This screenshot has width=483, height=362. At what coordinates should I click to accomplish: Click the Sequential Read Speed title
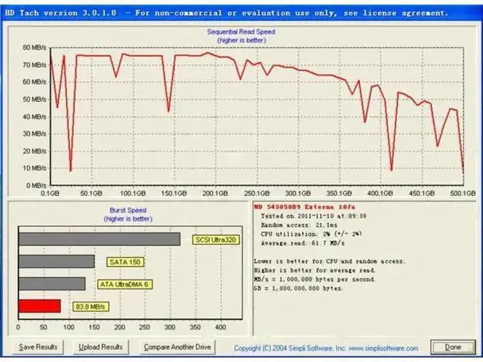[241, 32]
